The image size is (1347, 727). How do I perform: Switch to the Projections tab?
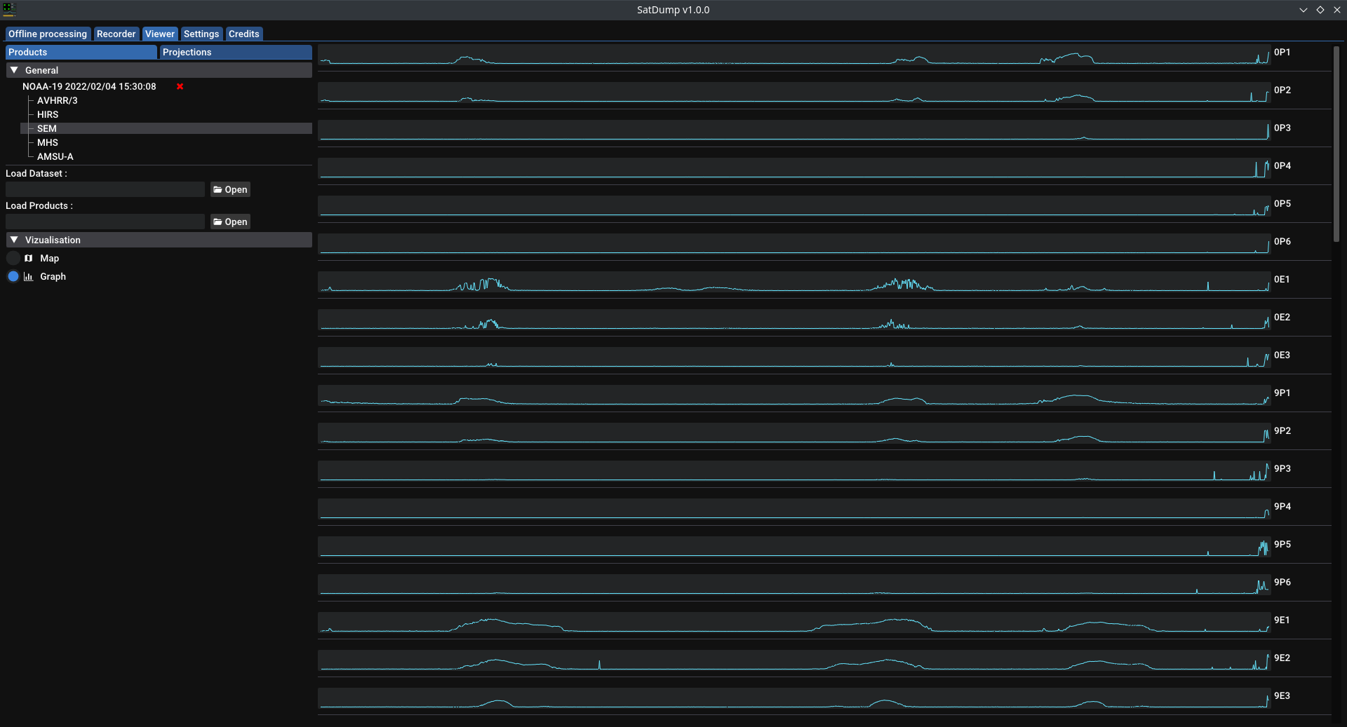[x=236, y=52]
